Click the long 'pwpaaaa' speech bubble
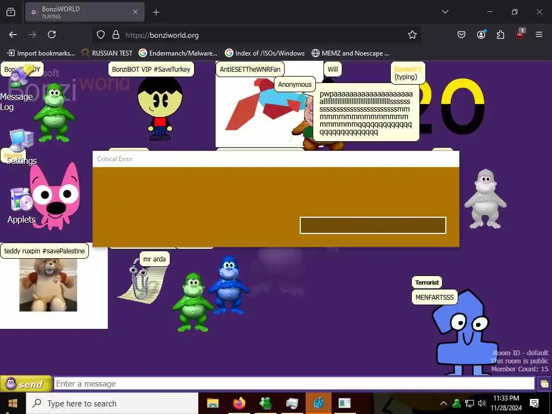 coord(366,113)
